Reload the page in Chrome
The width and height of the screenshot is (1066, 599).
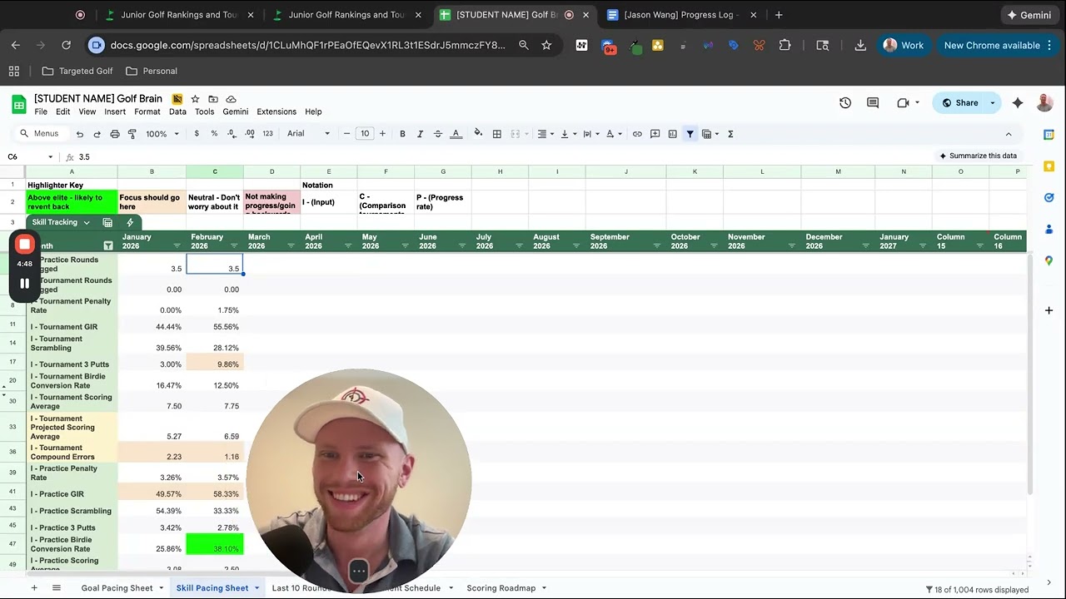pyautogui.click(x=67, y=45)
